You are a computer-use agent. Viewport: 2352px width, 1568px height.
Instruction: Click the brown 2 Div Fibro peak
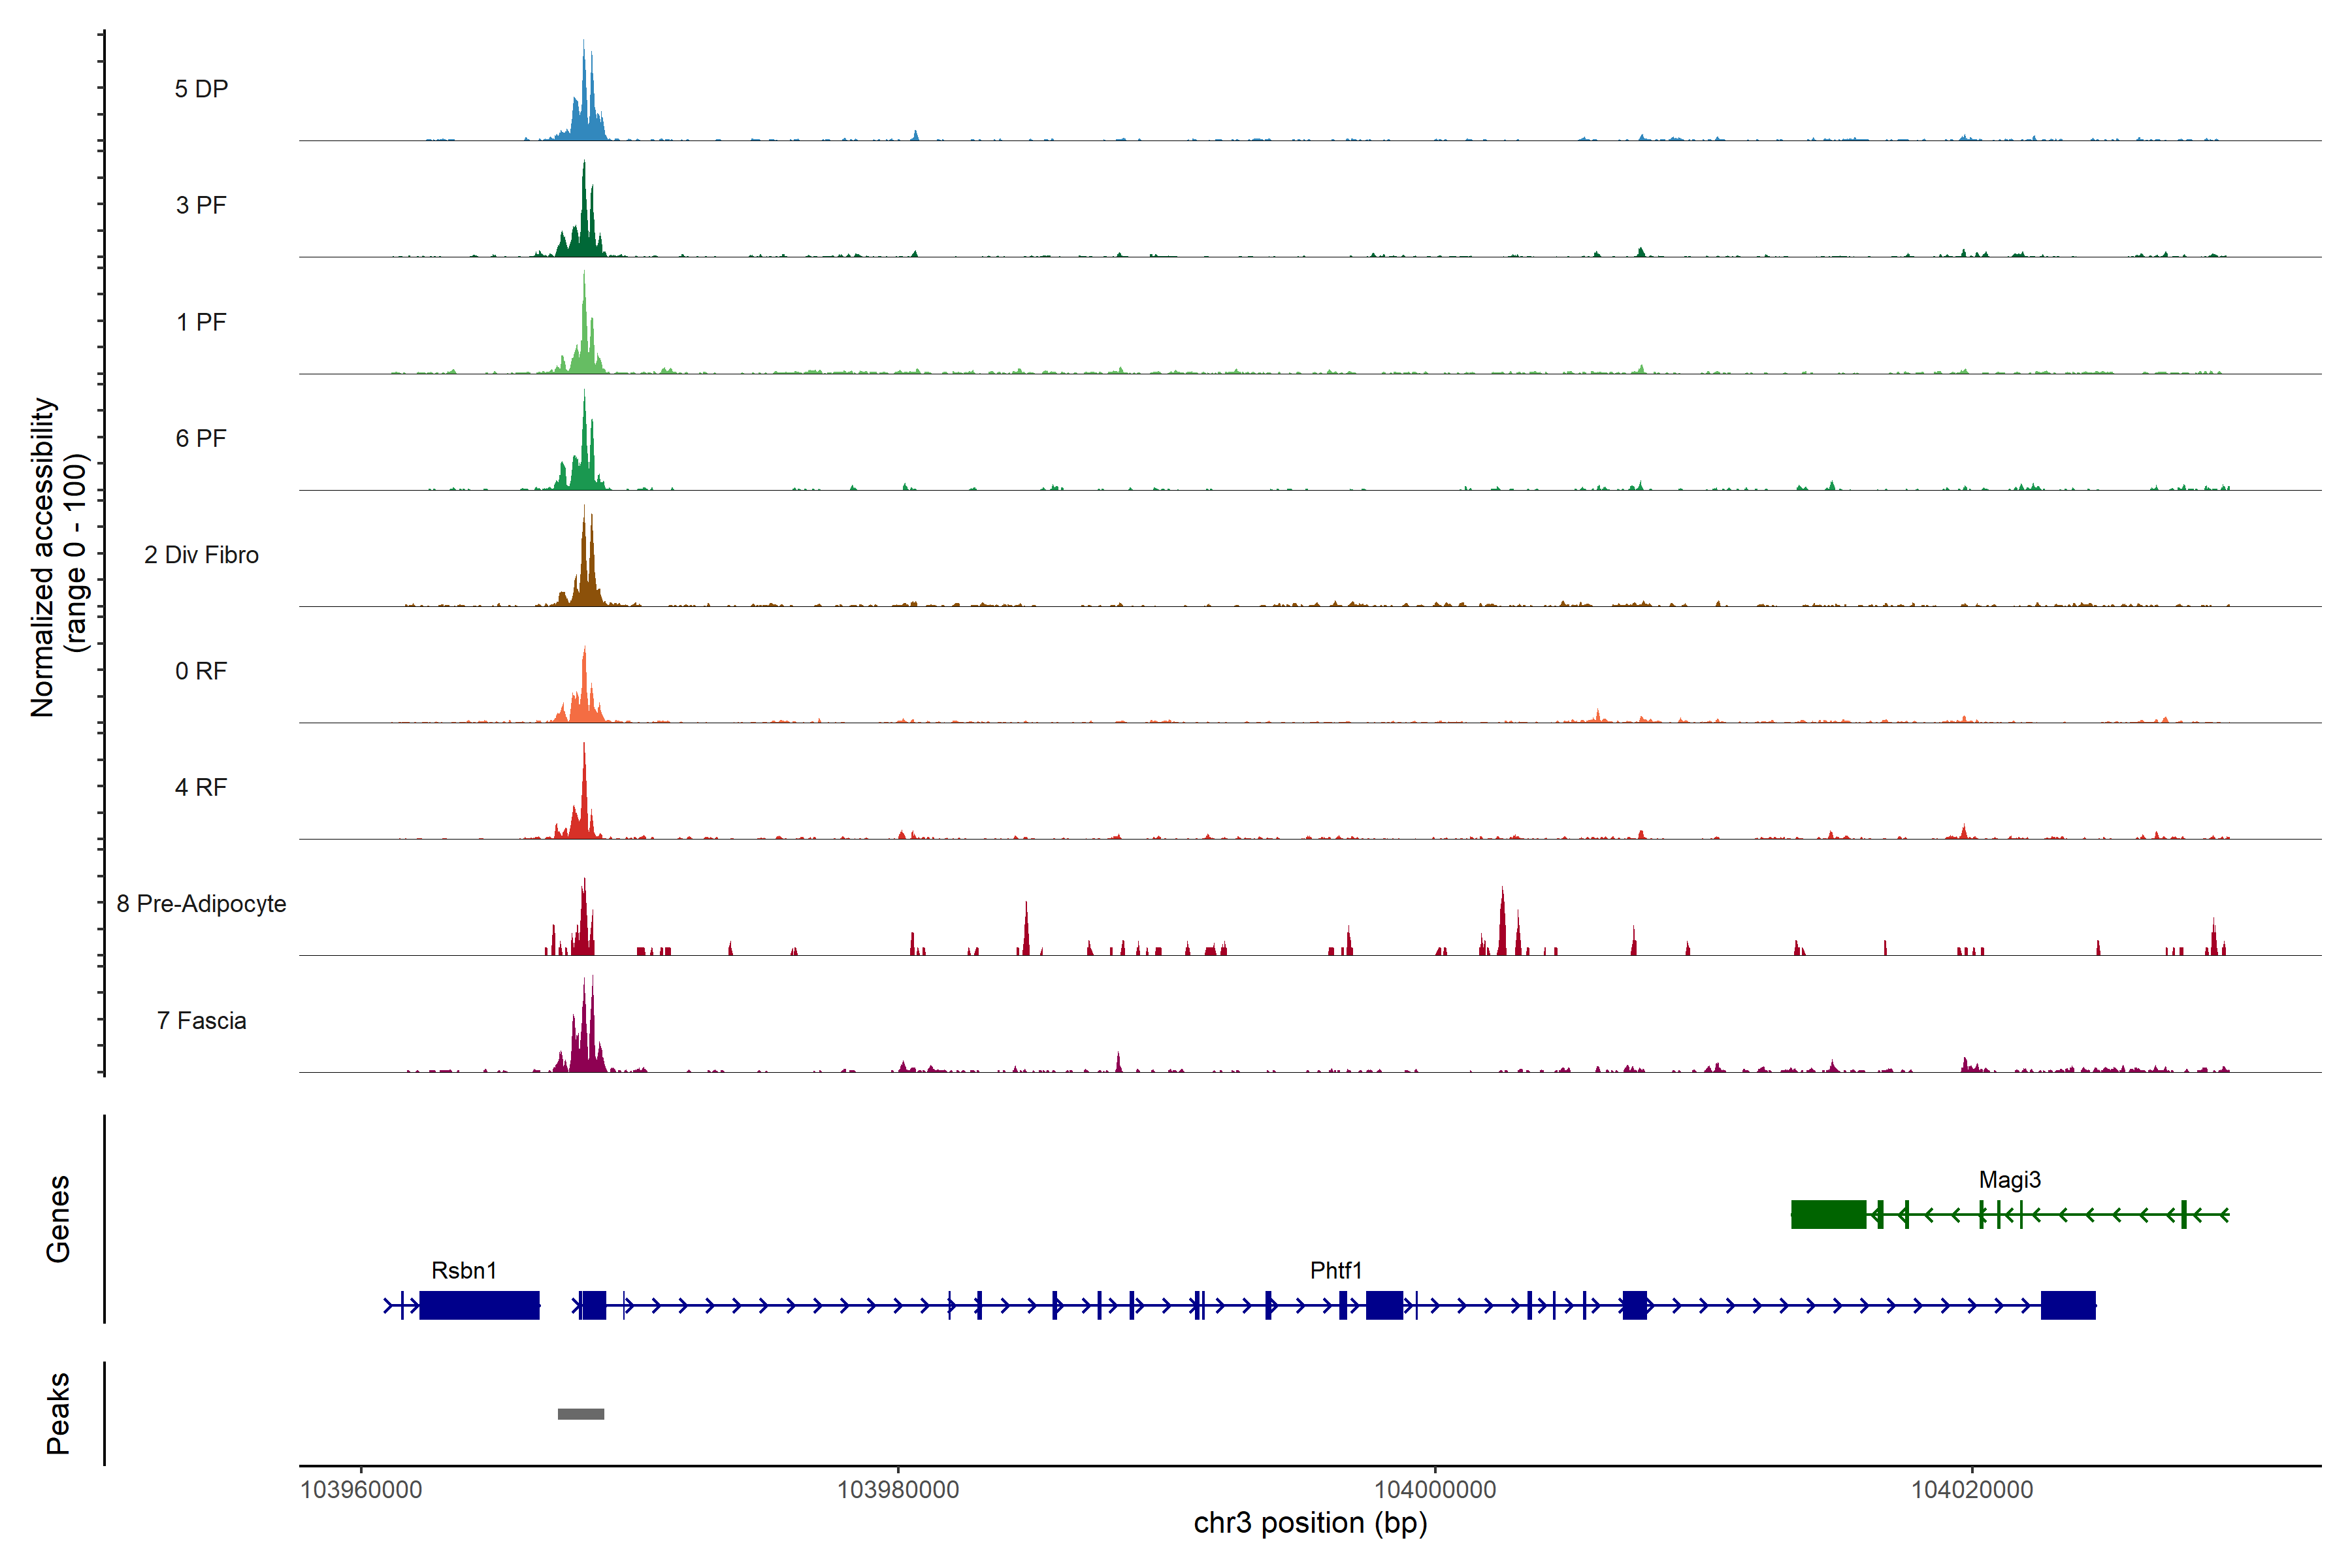586,580
